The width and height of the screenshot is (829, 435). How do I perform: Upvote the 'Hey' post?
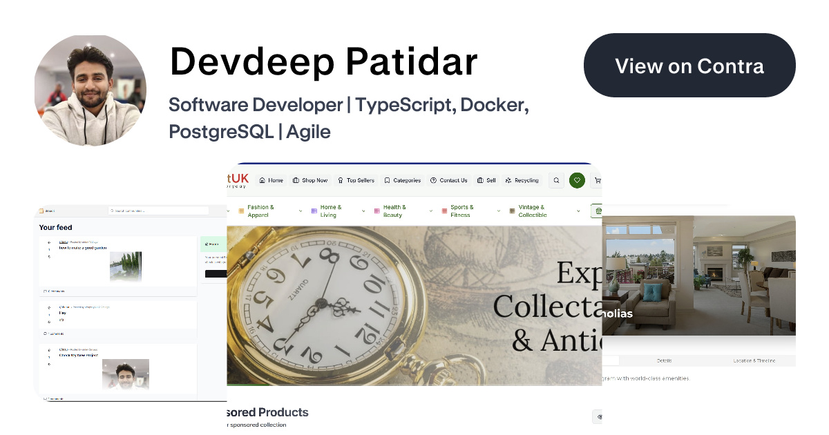48,308
